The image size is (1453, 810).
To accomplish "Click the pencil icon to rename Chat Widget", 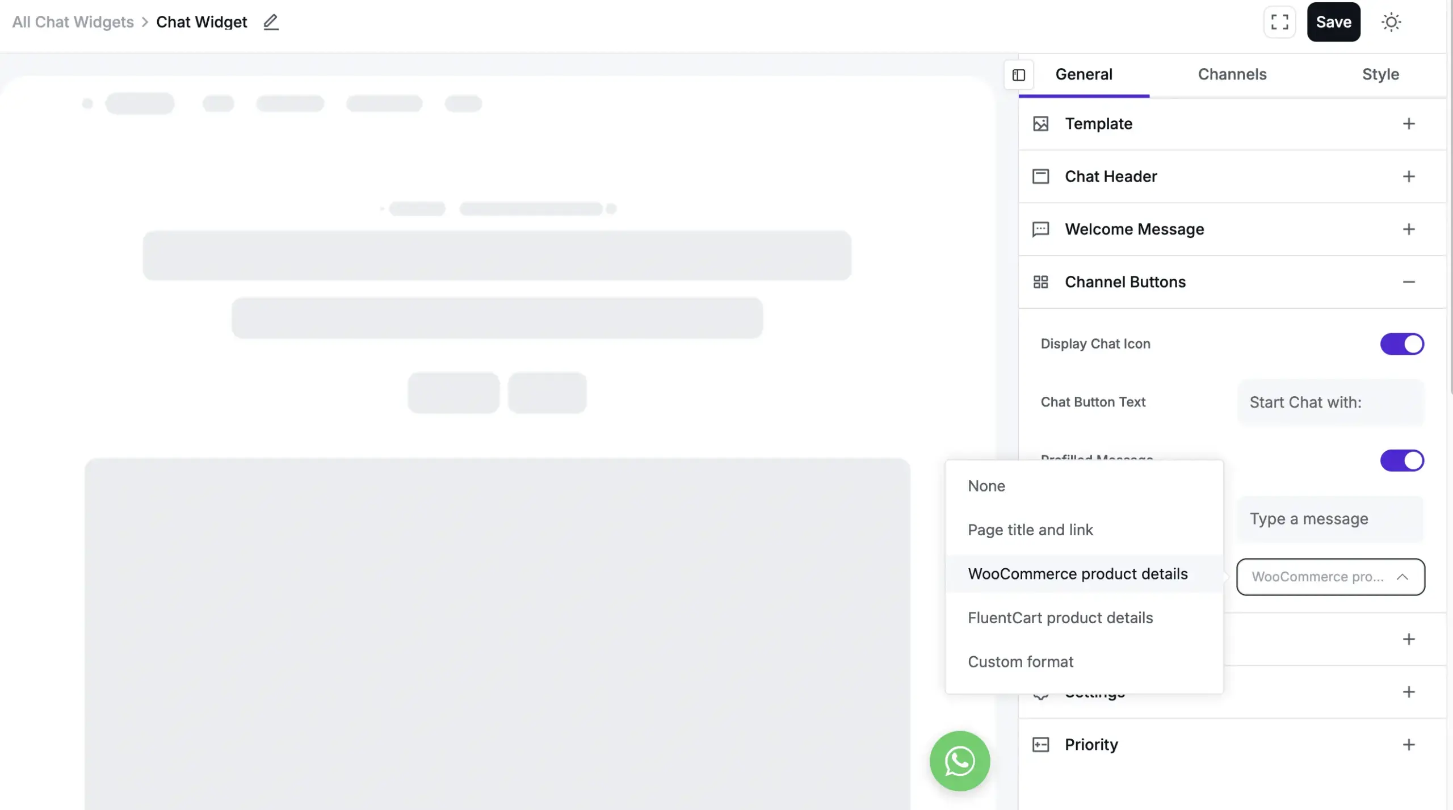I will [x=271, y=22].
